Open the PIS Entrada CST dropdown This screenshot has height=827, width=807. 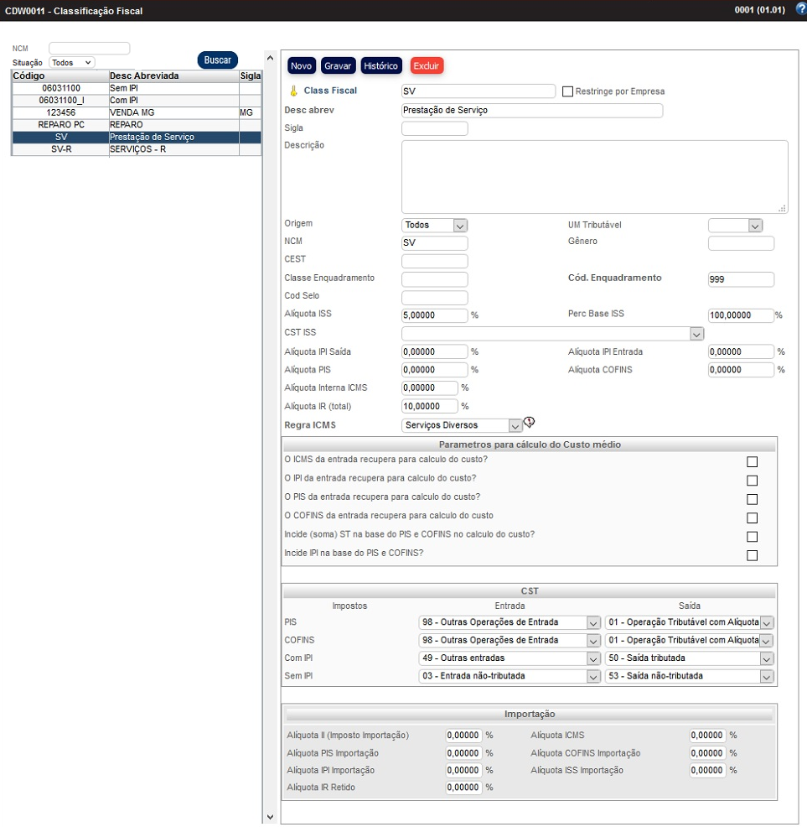(592, 622)
